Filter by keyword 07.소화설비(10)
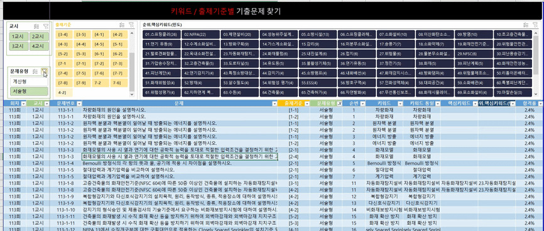 point(396,35)
